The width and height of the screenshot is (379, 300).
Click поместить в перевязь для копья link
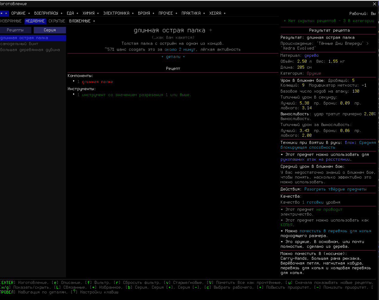(335, 231)
